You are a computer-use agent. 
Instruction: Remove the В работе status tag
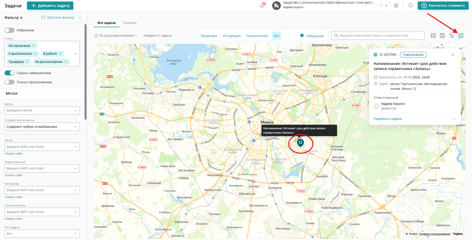pyautogui.click(x=60, y=54)
